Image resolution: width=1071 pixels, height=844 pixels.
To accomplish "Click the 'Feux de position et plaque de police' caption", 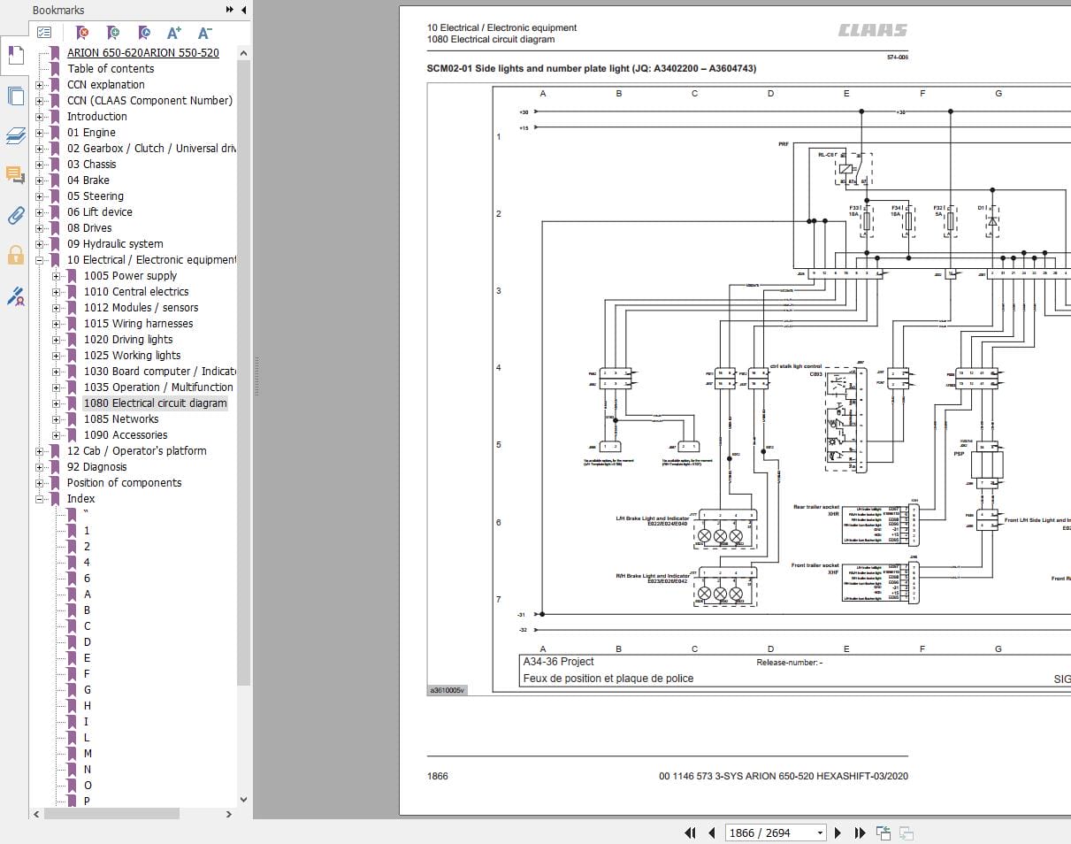I will point(608,679).
